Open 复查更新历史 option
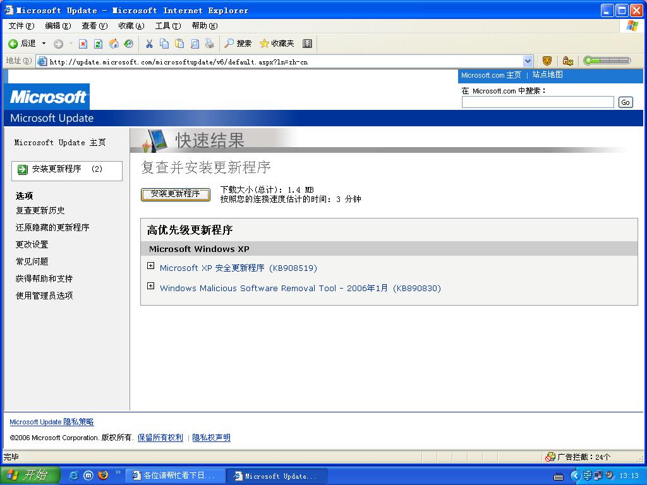The image size is (647, 485). 40,211
